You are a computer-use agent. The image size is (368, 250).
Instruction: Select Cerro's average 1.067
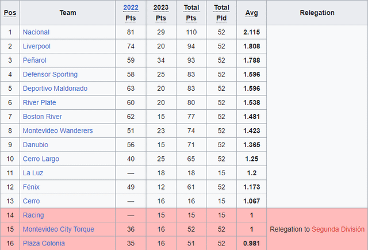[252, 201]
